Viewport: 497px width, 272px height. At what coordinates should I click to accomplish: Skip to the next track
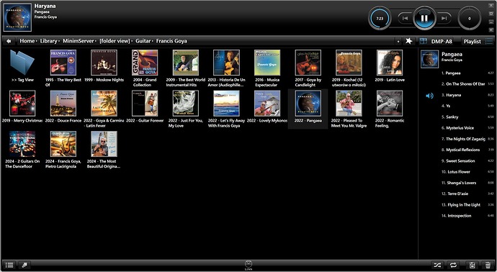(444, 19)
